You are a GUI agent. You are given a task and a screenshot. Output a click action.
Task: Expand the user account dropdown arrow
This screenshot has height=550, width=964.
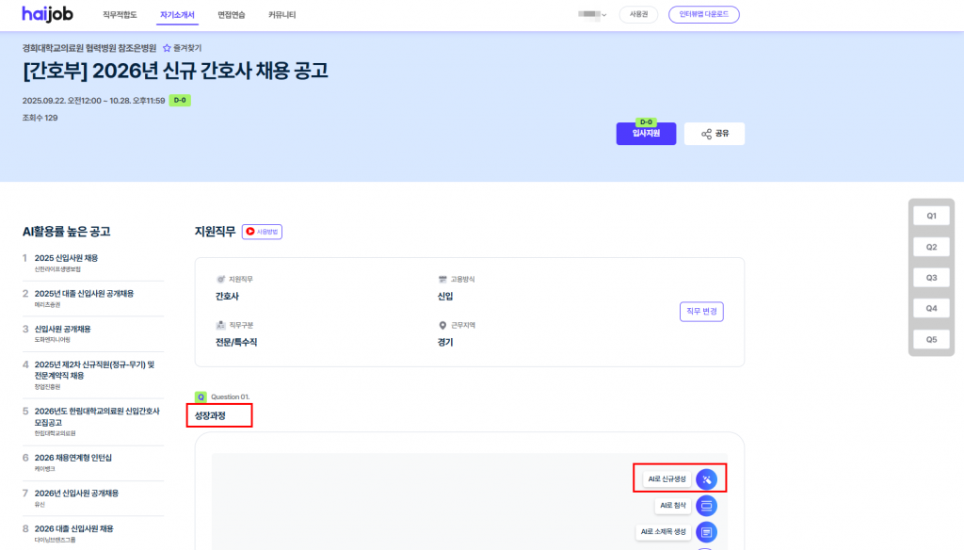(604, 15)
